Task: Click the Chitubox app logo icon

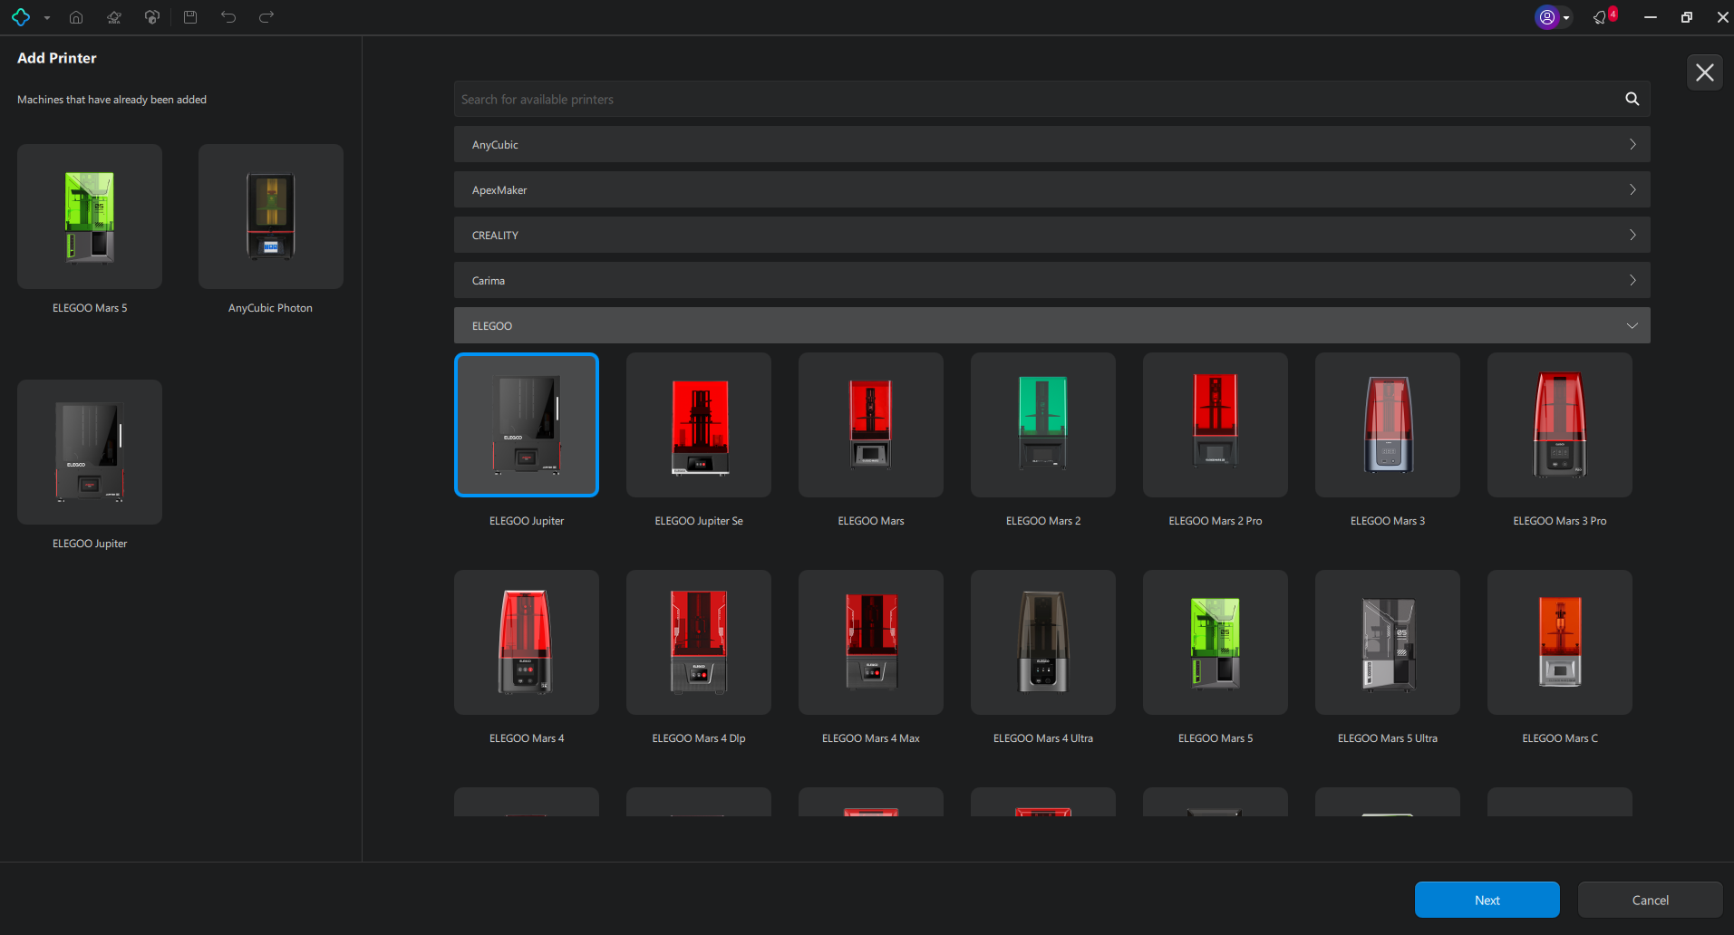Action: (21, 17)
